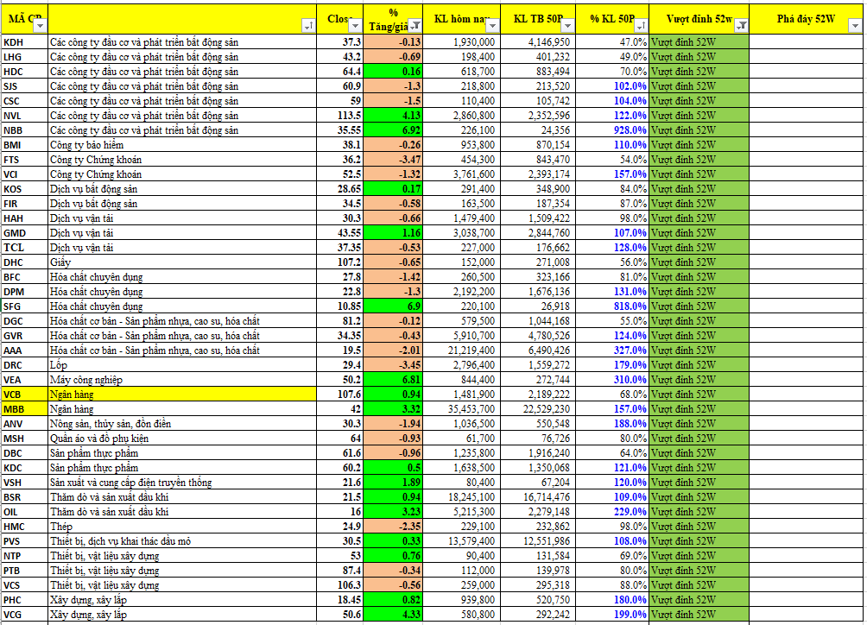The image size is (867, 625).
Task: Select the highlighted MBB ticker cell
Action: click(23, 408)
